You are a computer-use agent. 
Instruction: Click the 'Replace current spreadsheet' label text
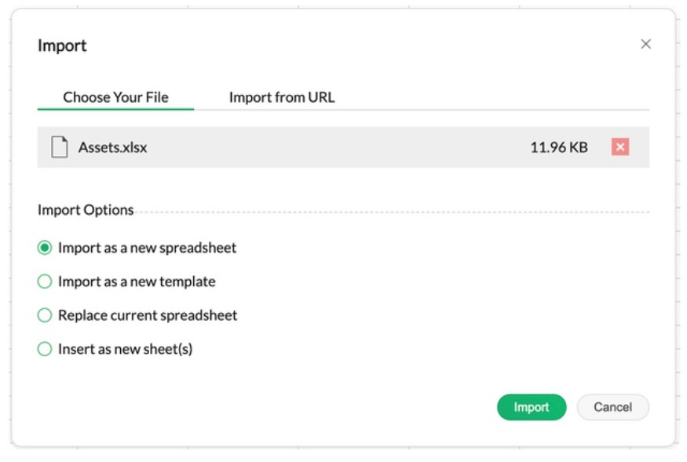148,315
